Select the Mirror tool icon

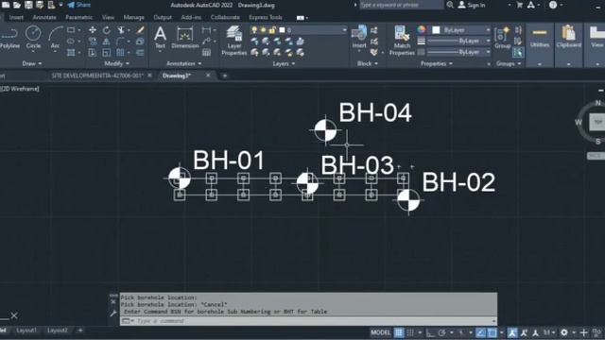tap(107, 41)
